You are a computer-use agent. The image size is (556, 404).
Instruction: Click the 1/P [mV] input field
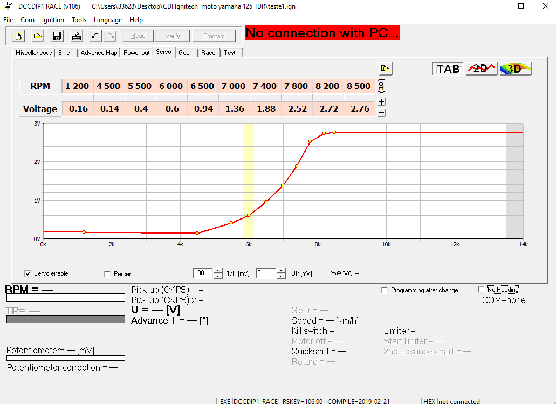click(203, 273)
